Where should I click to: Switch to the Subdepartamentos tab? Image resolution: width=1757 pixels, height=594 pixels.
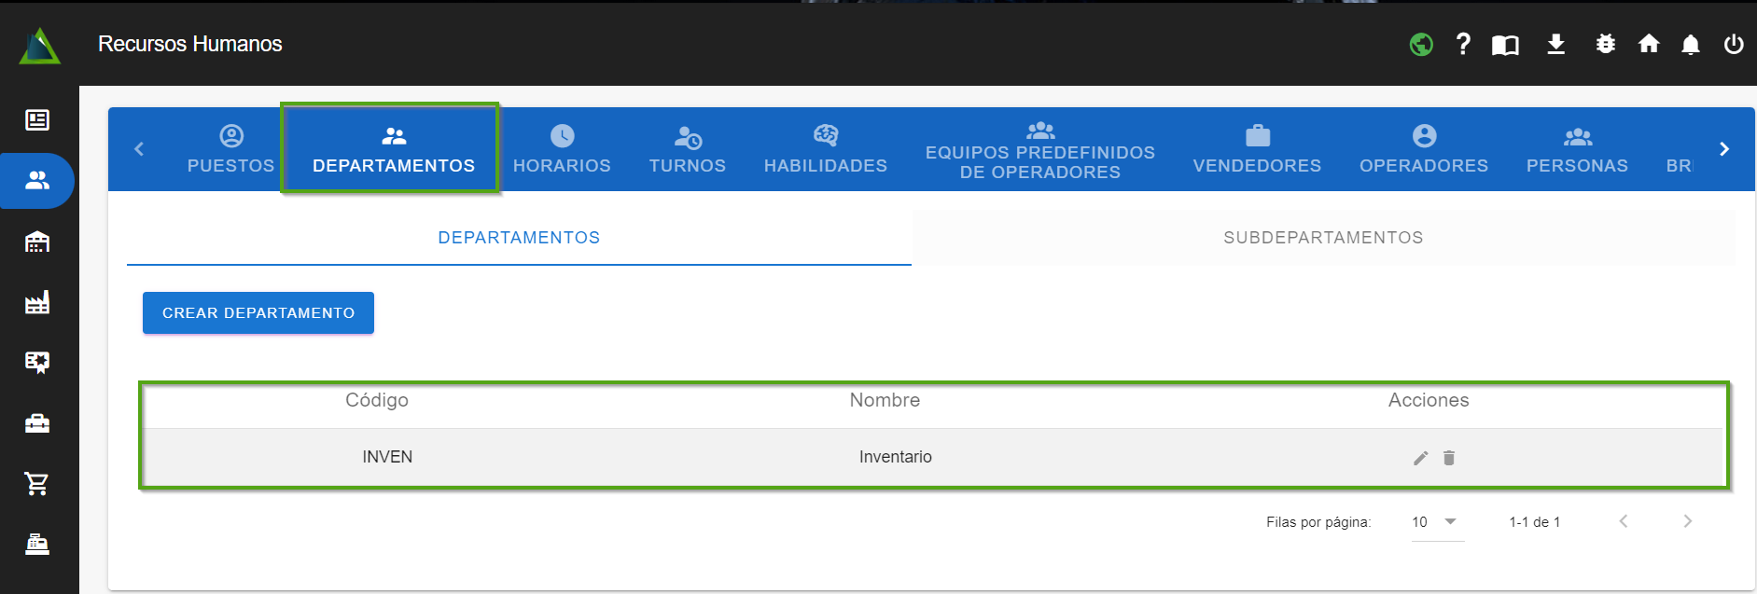click(x=1322, y=238)
